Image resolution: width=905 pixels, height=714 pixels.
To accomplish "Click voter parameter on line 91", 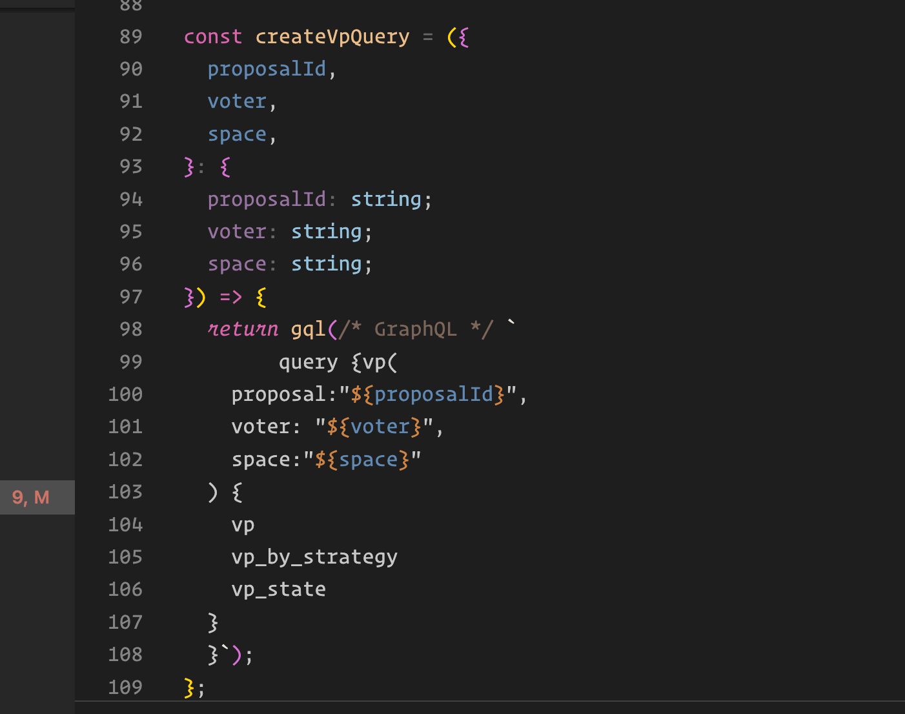I will 237,101.
